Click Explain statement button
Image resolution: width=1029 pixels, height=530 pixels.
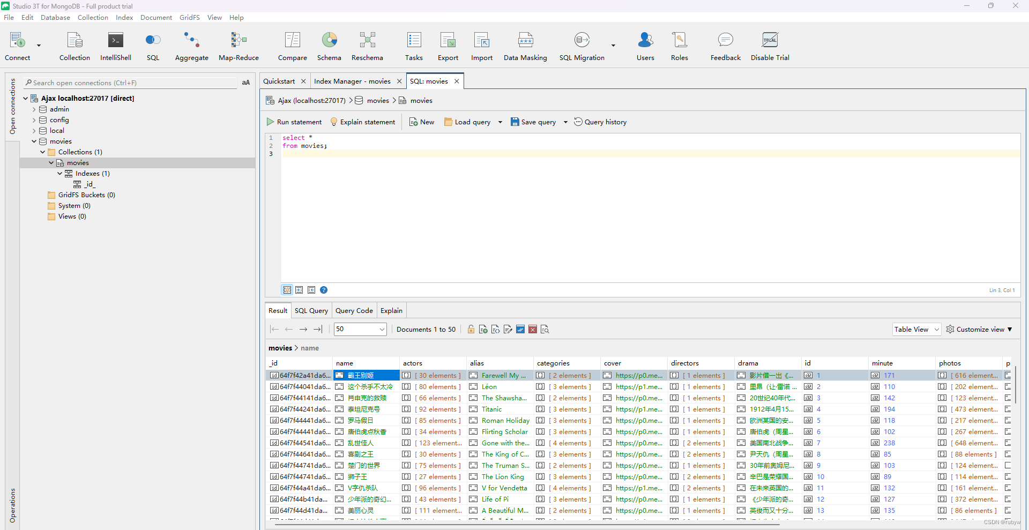pyautogui.click(x=363, y=122)
